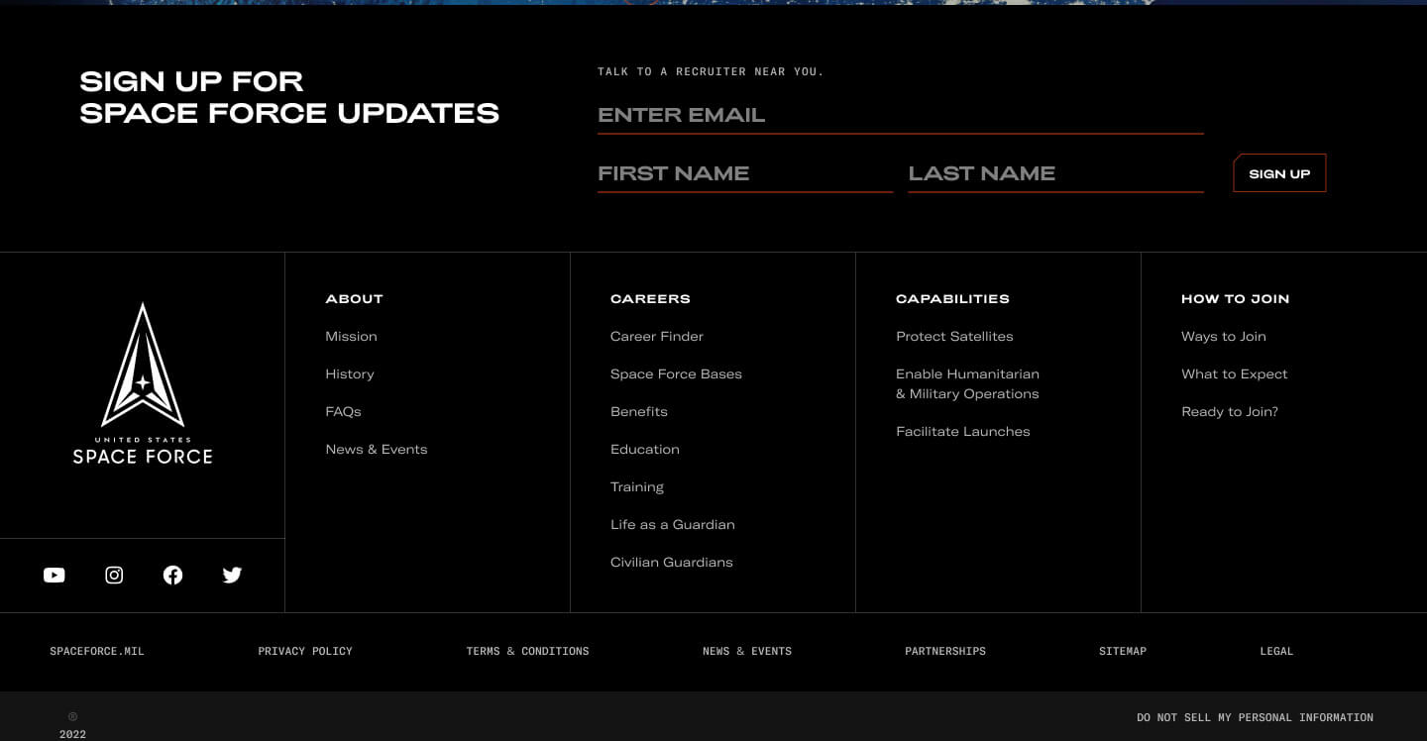Open the Facebook social icon
The width and height of the screenshot is (1427, 741).
173,576
